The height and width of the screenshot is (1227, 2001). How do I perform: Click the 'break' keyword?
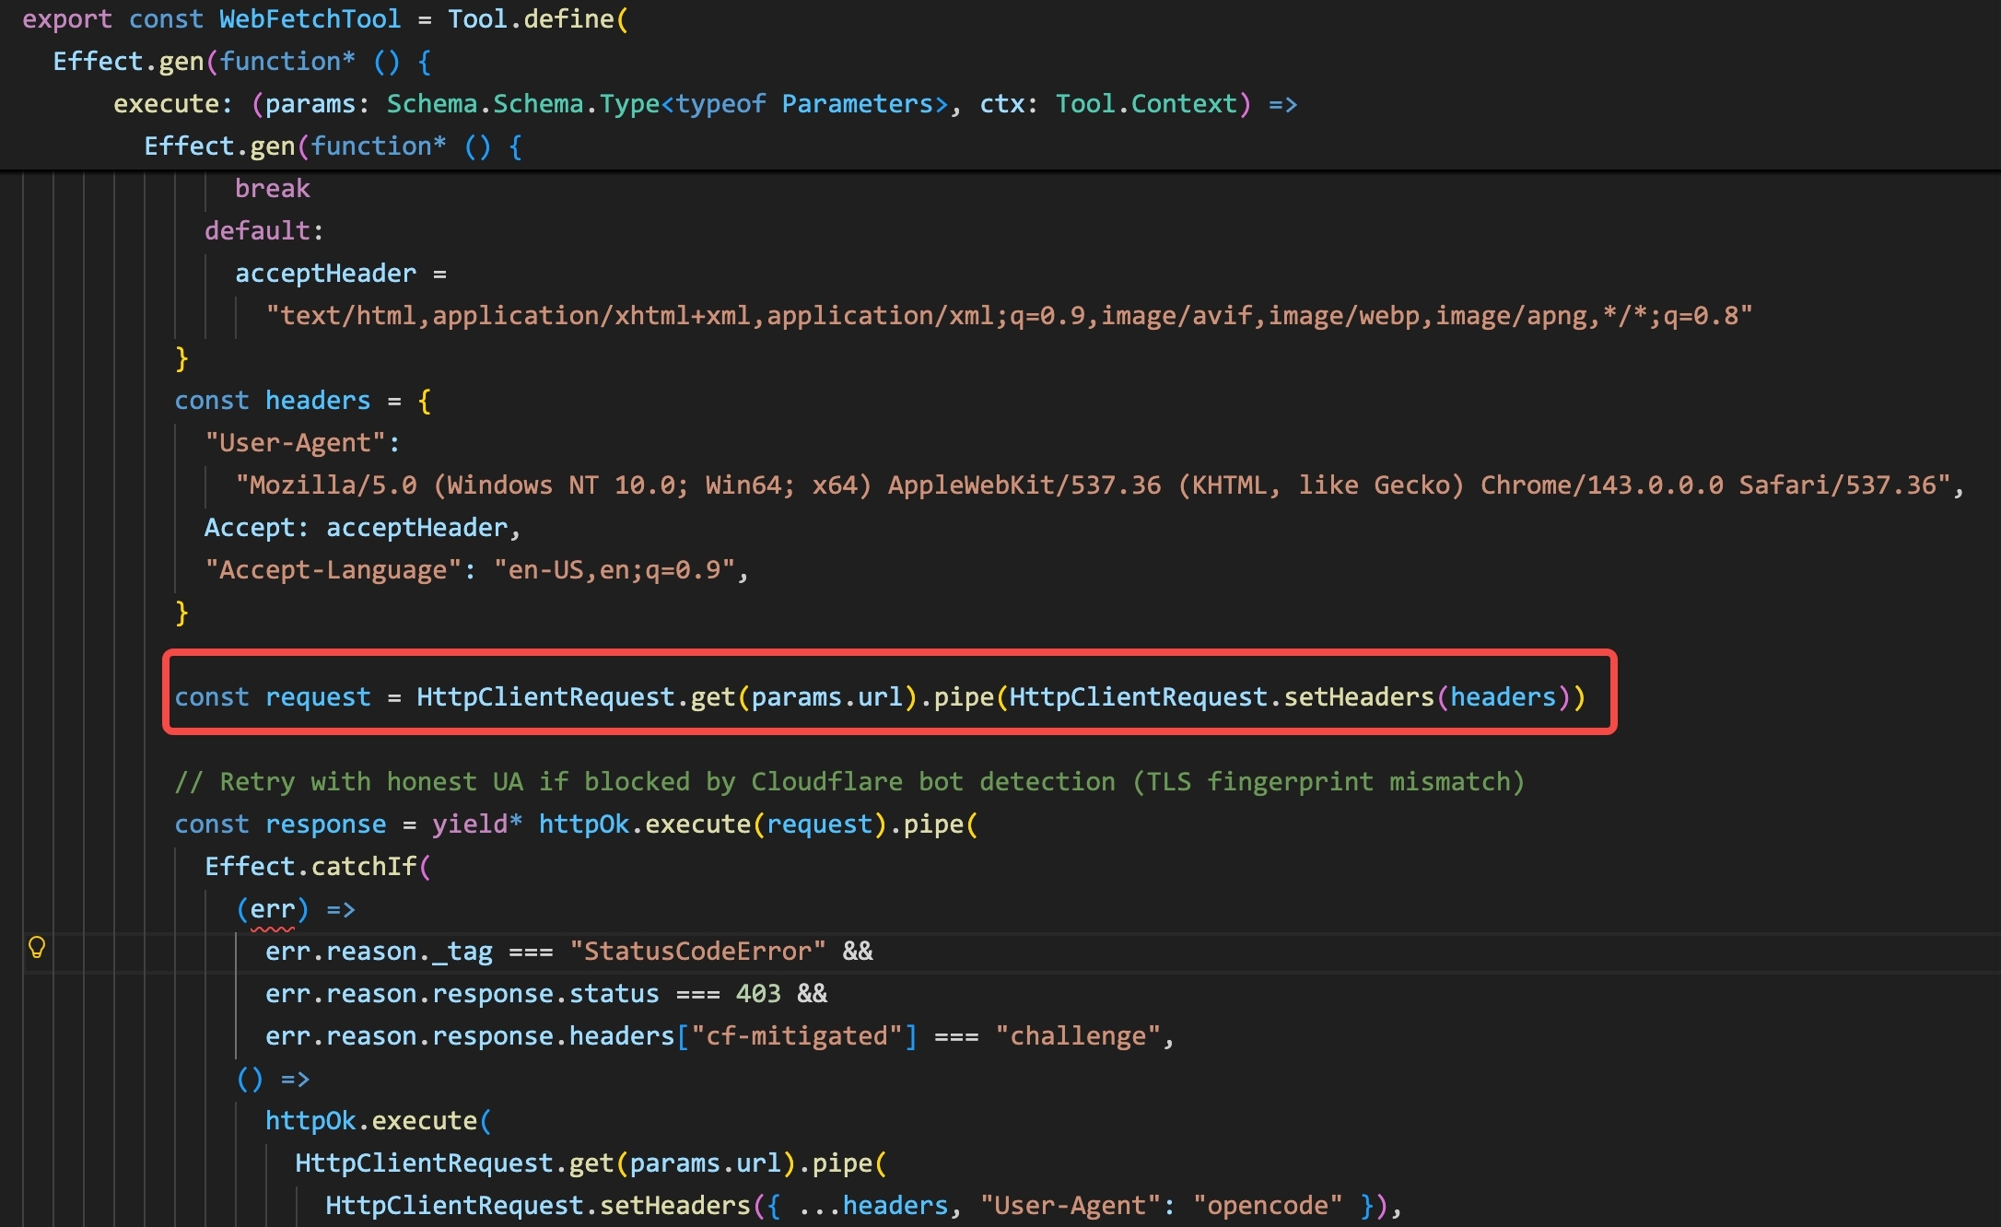point(272,189)
